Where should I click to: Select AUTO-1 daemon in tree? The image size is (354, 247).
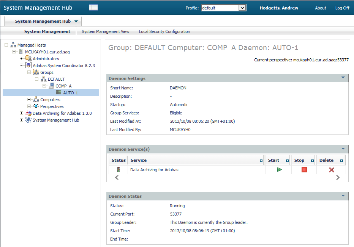(x=70, y=93)
